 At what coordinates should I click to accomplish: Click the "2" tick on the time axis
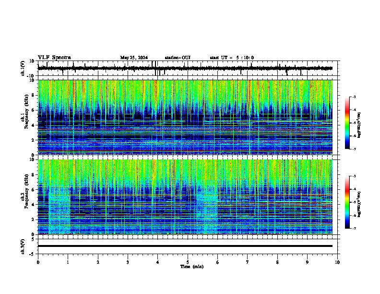[98, 262]
